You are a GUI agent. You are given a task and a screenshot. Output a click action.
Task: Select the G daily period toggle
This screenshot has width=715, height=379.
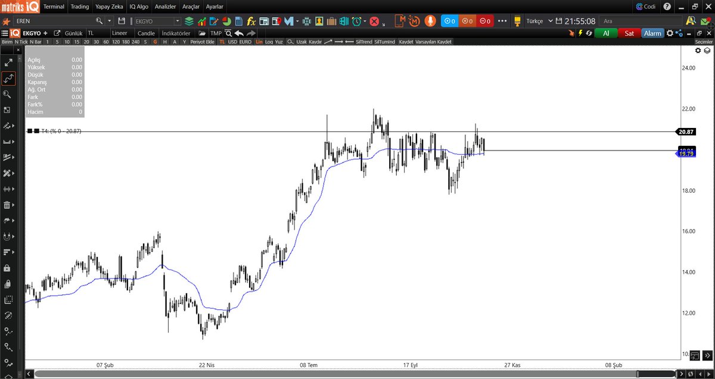(x=155, y=42)
